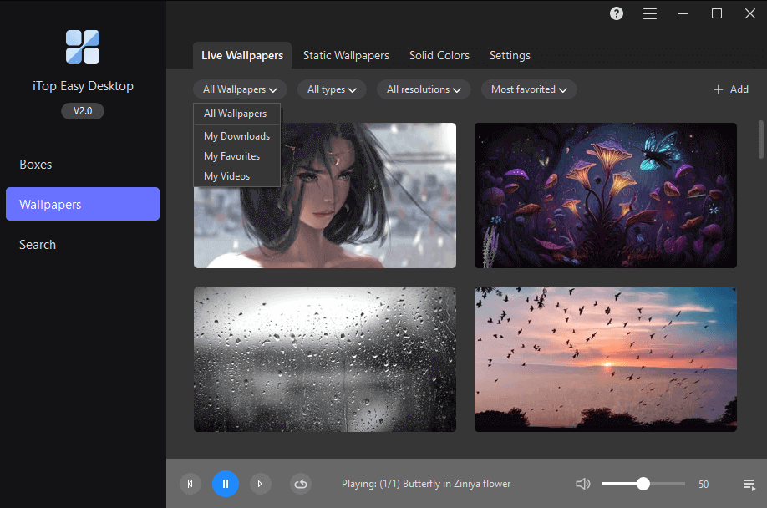767x508 pixels.
Task: Expand the All types dropdown
Action: tap(332, 89)
